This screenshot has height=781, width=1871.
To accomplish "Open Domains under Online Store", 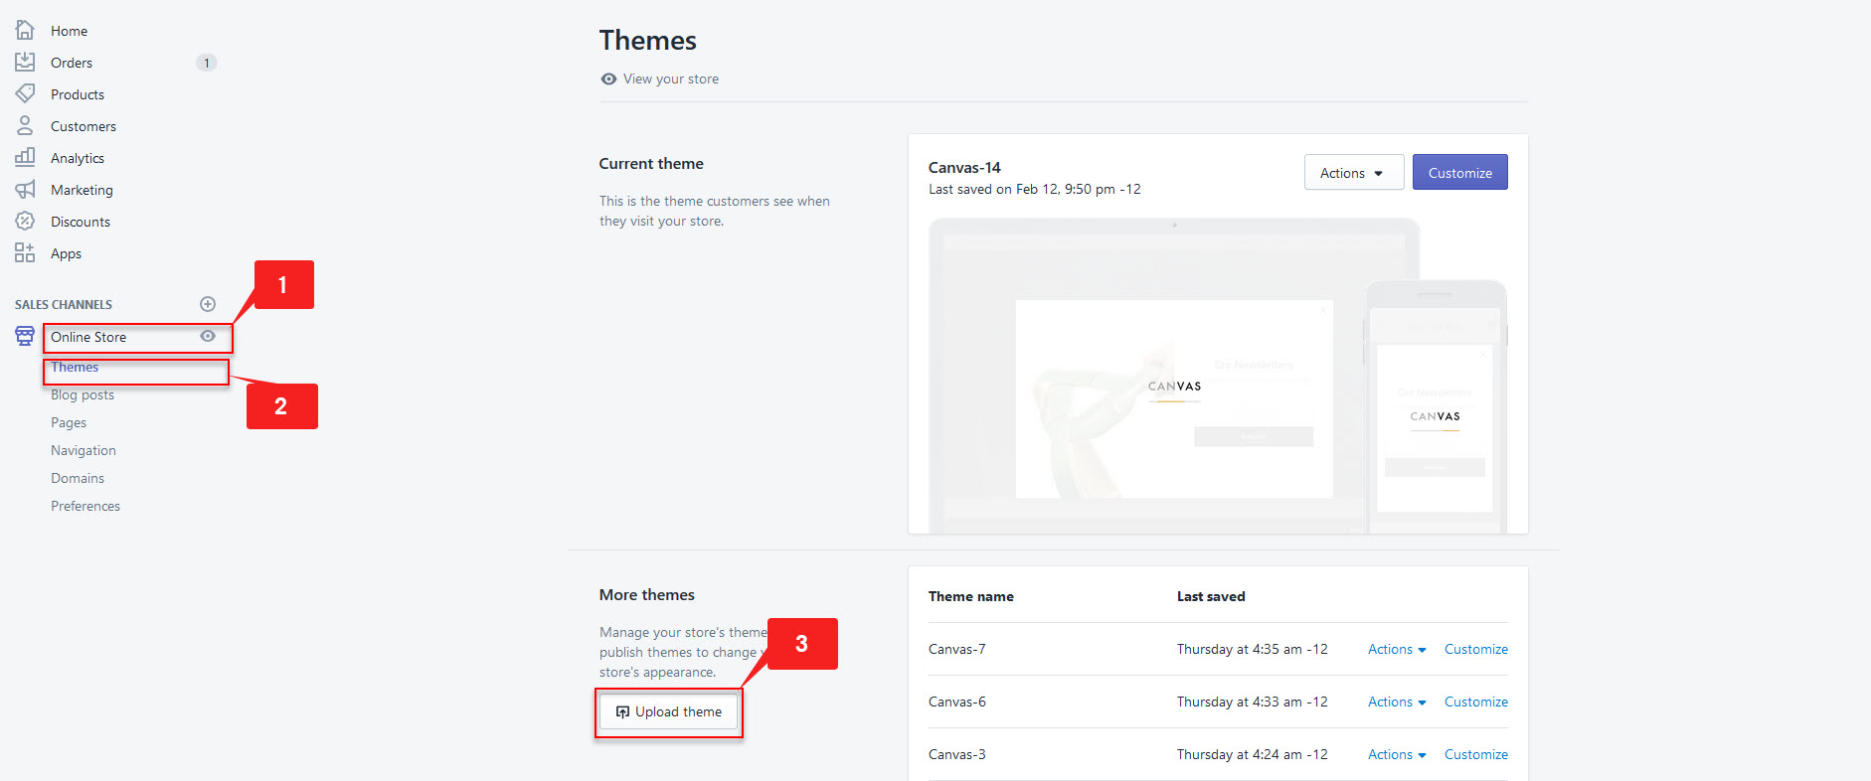I will [x=78, y=478].
